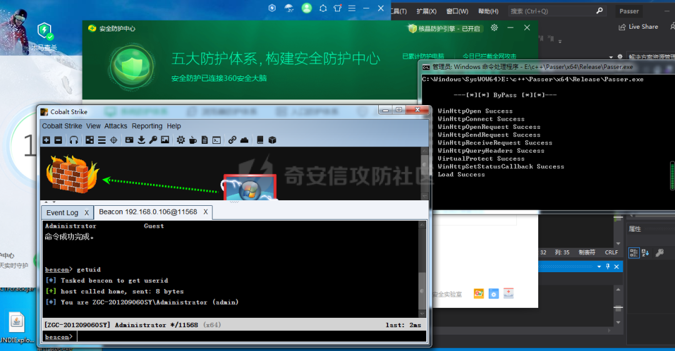This screenshot has height=351, width=675.
Task: Click the beacon command input field
Action: 250,337
